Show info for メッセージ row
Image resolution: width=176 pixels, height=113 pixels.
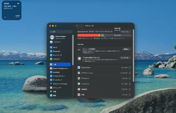coord(130,84)
